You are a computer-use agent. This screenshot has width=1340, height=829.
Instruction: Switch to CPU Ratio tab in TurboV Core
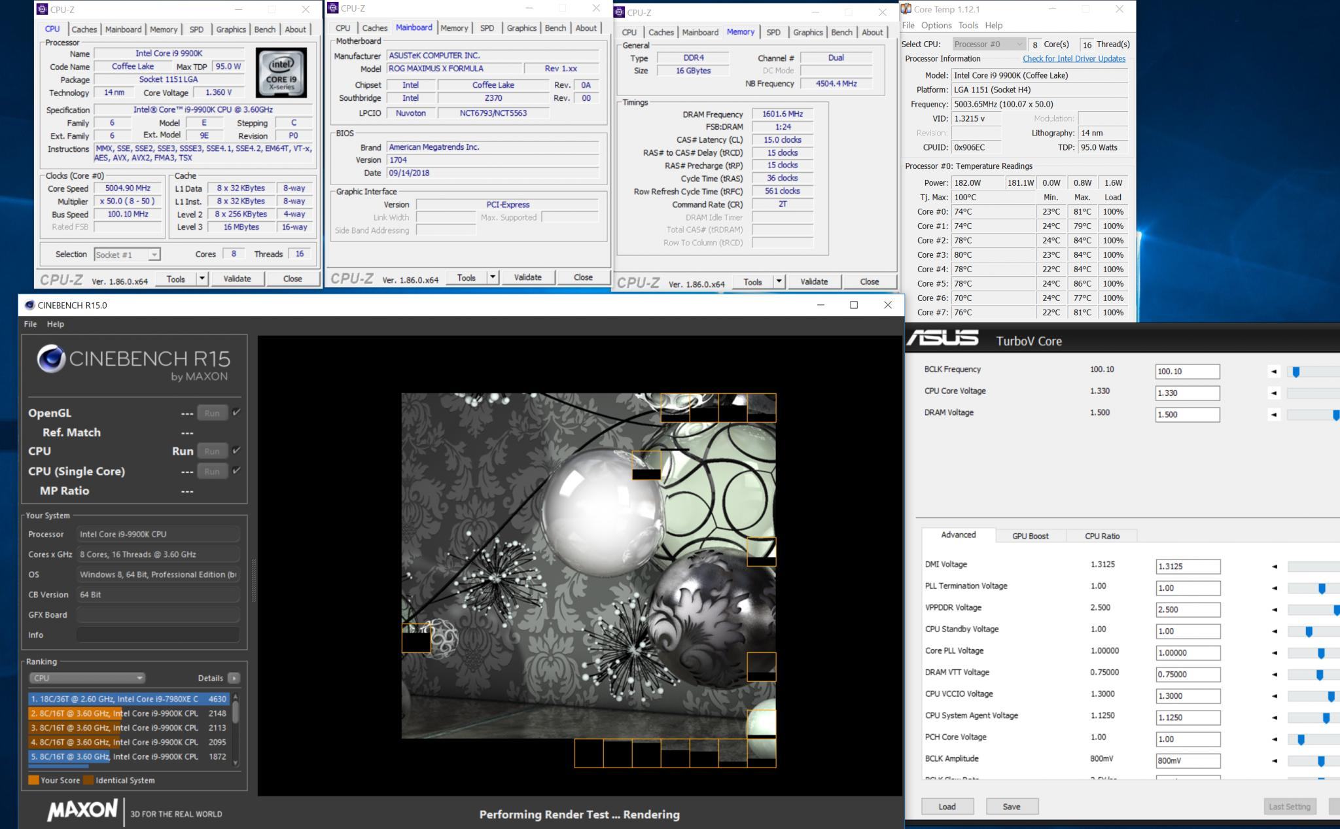[x=1102, y=536]
